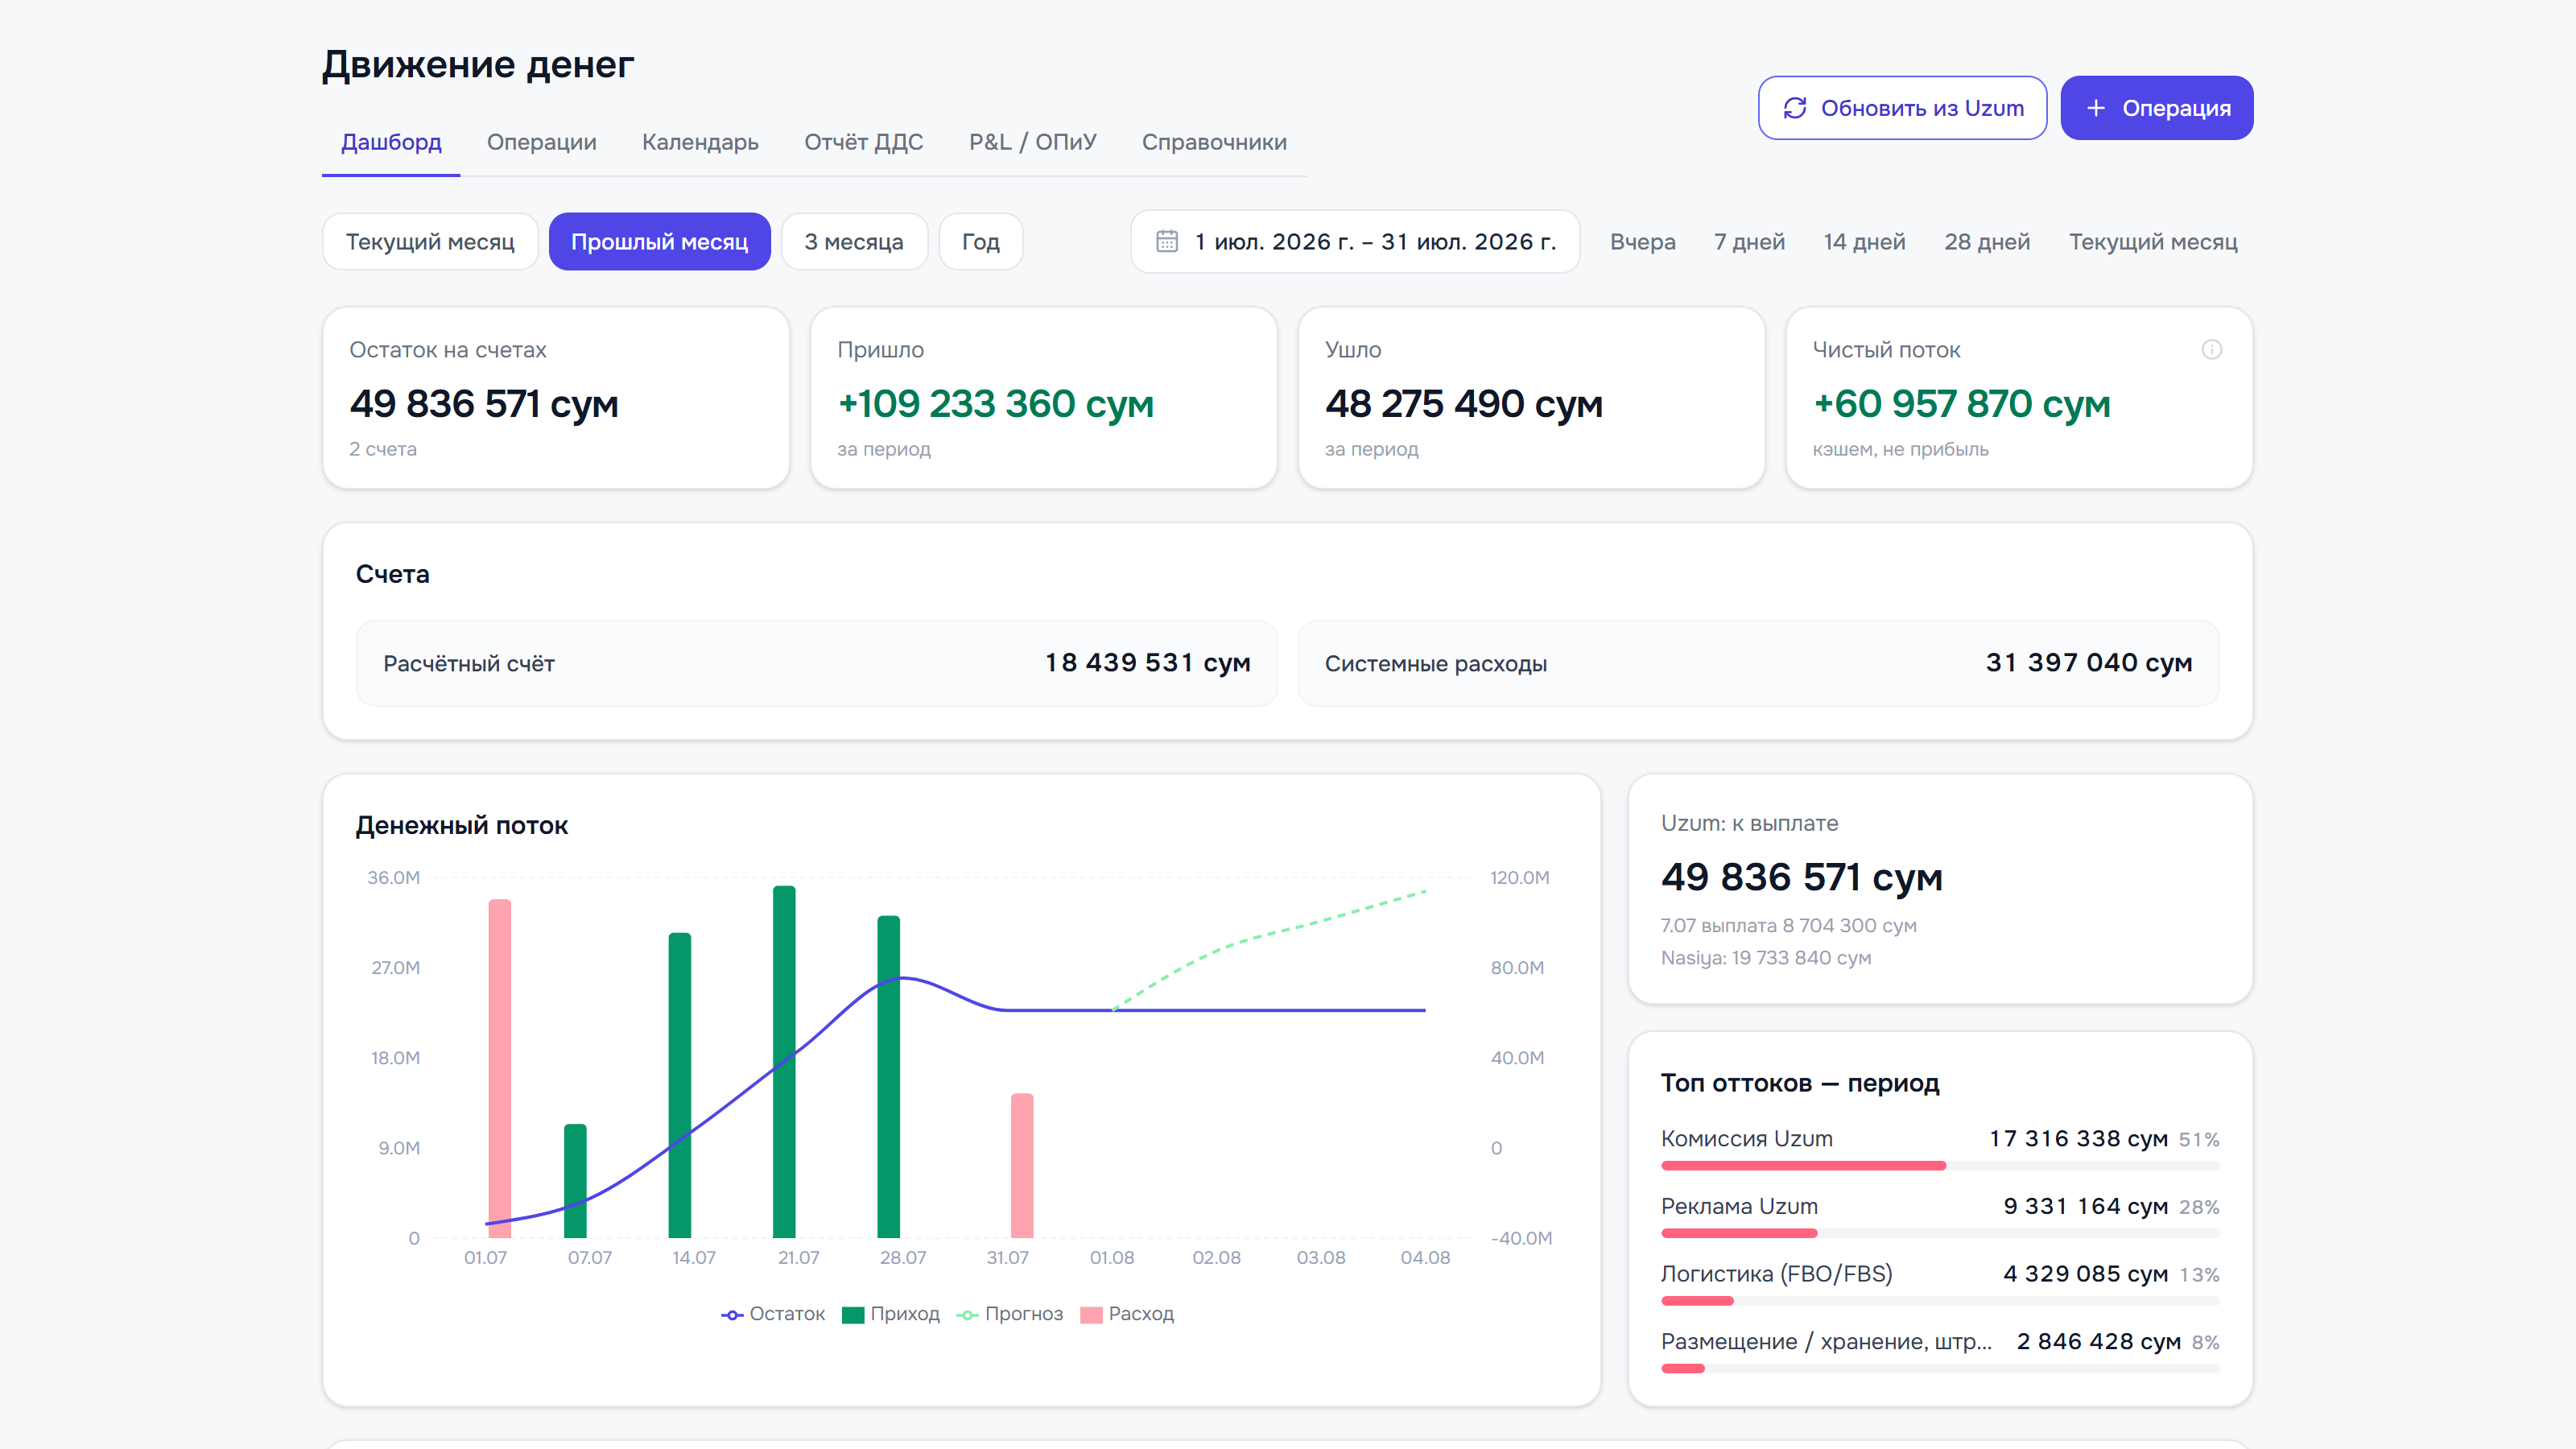Click the Обновить из Uzum button
2576x1449 pixels.
pyautogui.click(x=1902, y=108)
